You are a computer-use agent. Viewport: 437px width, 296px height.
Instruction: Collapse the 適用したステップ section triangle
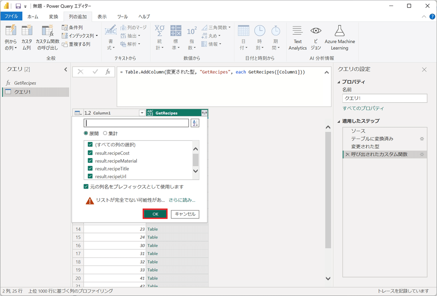coord(339,121)
